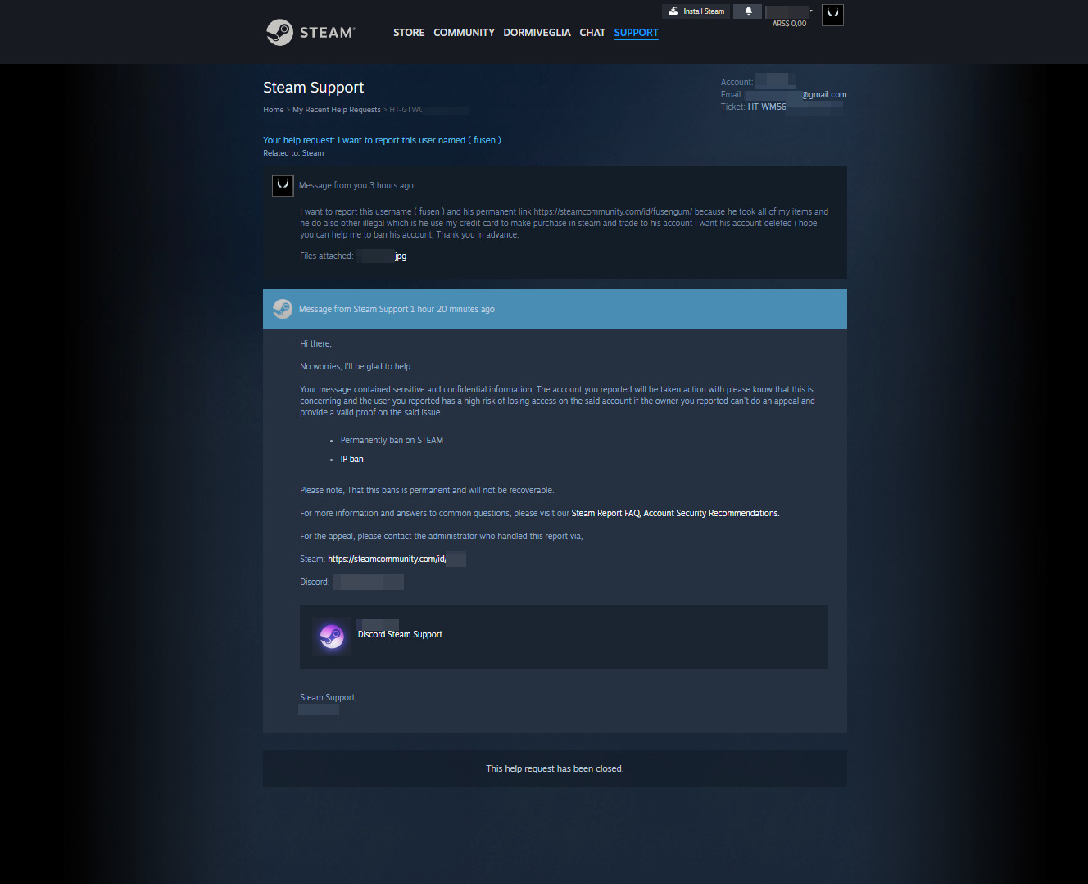Click the 'Hi there,' greeting line
Viewport: 1088px width, 884px height.
[315, 344]
